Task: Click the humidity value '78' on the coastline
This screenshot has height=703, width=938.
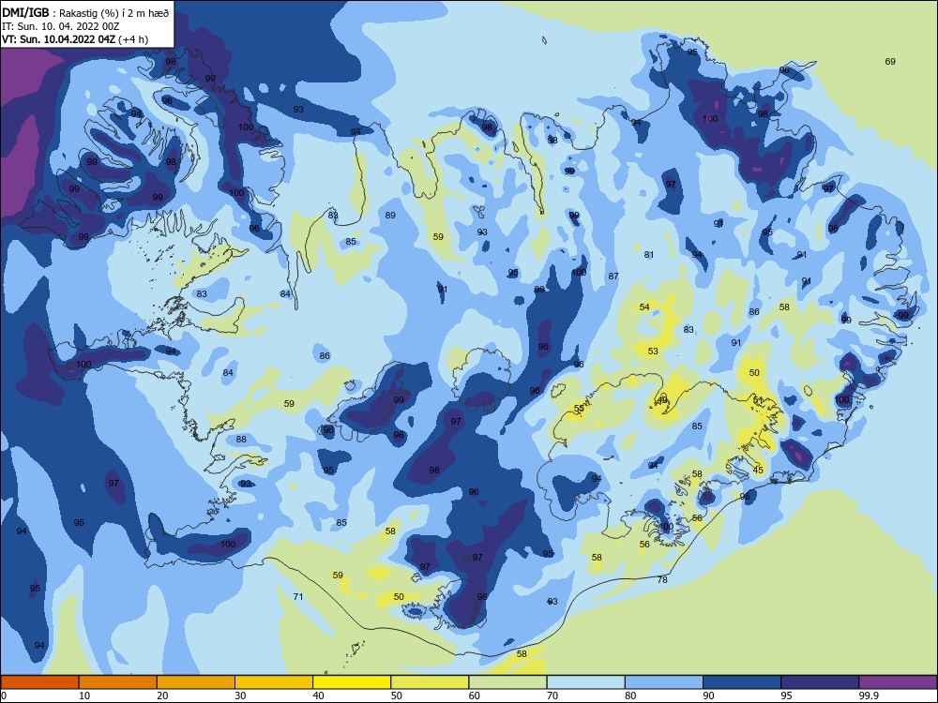Action: click(662, 580)
